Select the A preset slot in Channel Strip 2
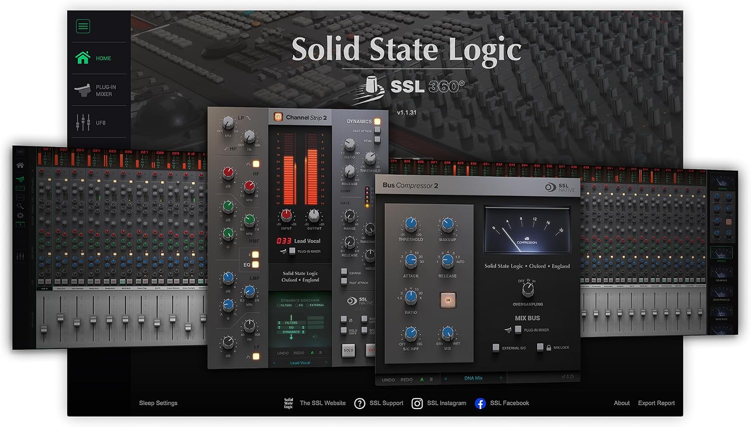The image size is (751, 427). [312, 353]
